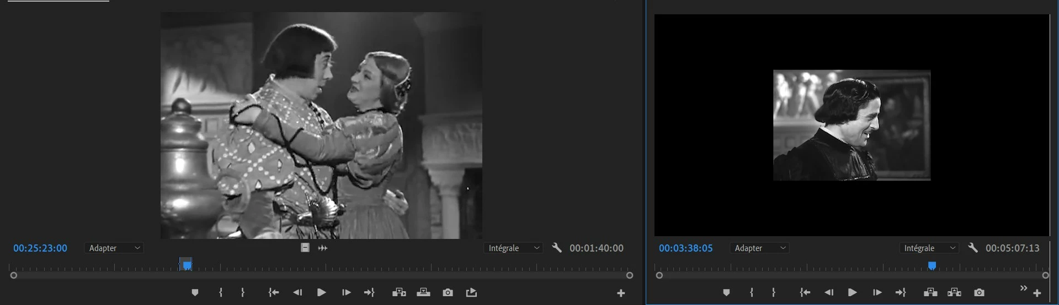The image size is (1059, 305).
Task: Export frame from Program monitor
Action: 979,292
